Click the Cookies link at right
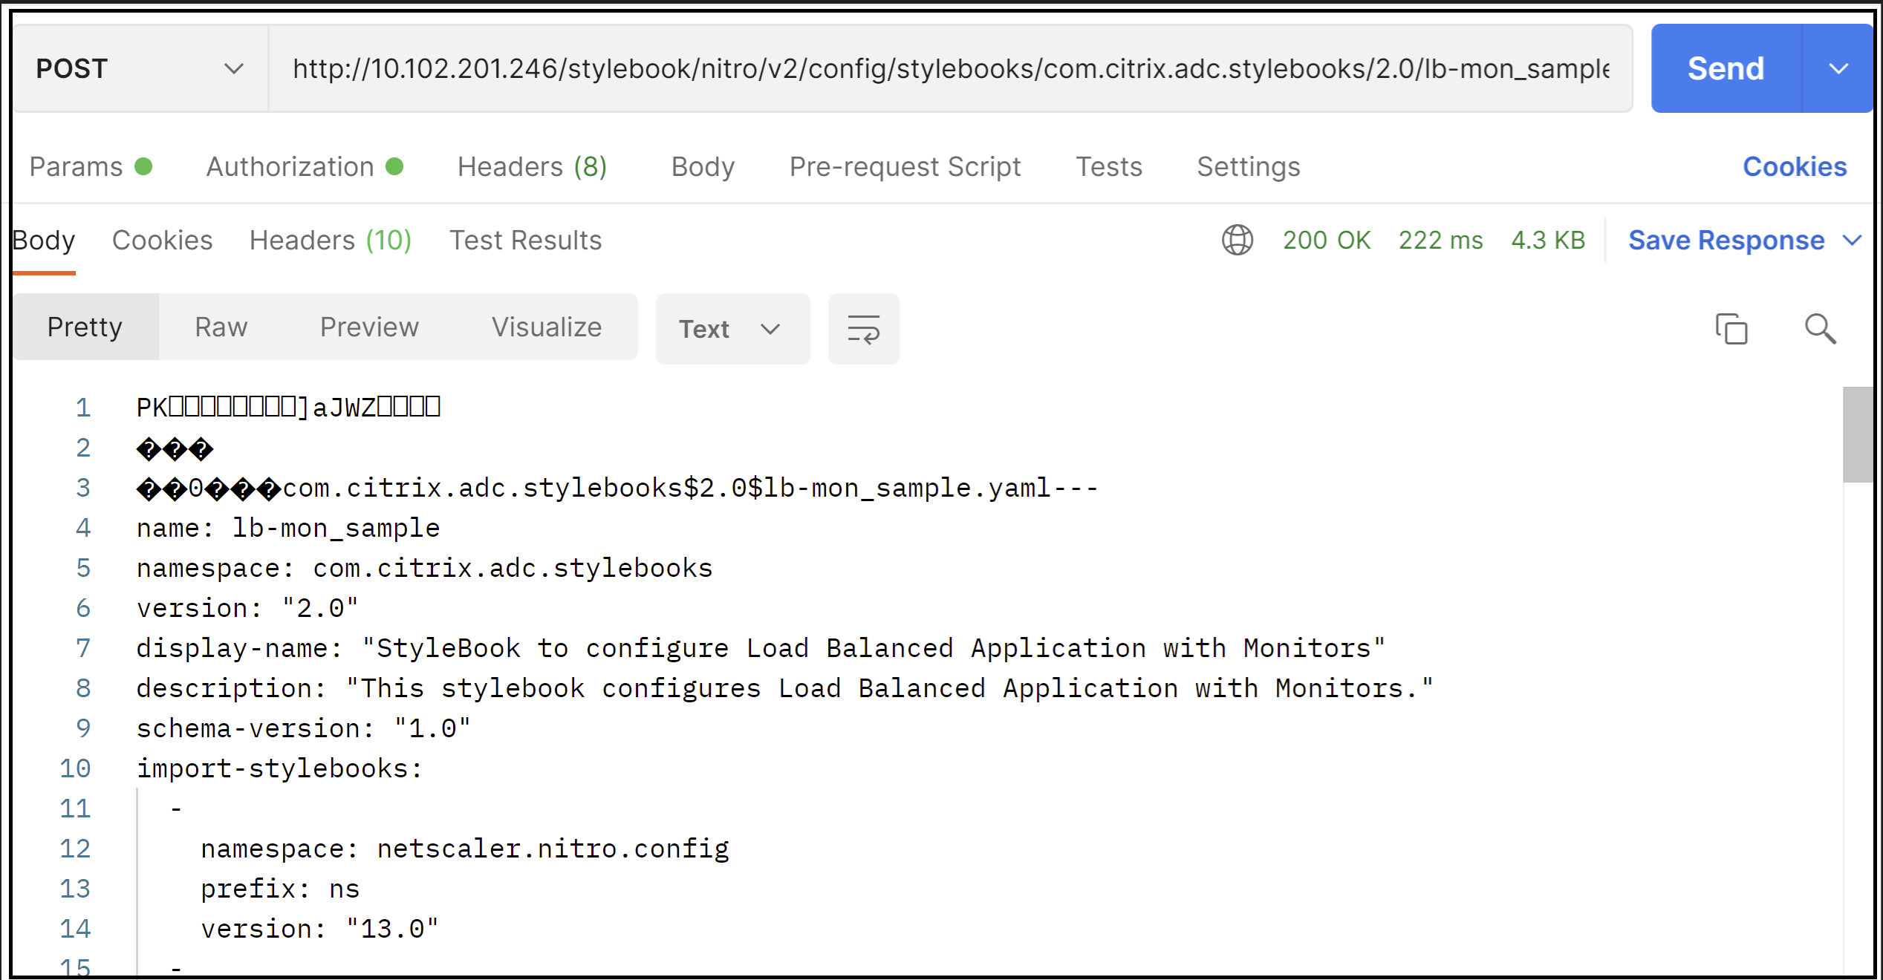The height and width of the screenshot is (980, 1883). [1795, 166]
